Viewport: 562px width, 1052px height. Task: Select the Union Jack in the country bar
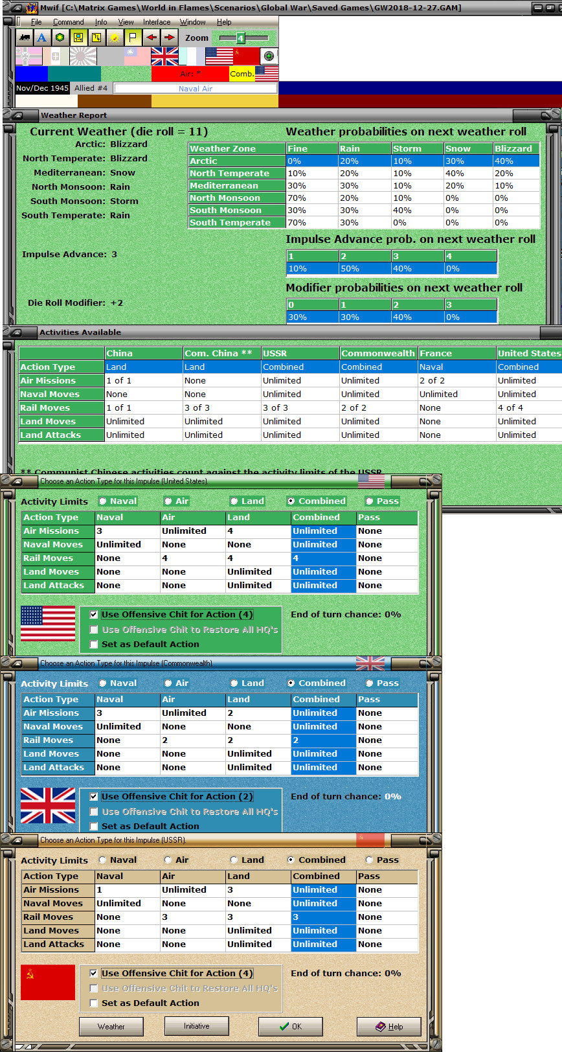pos(164,56)
